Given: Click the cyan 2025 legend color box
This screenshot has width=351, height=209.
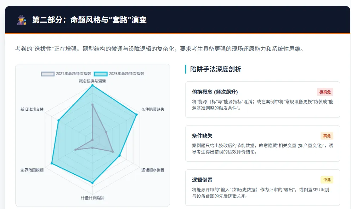Looking at the screenshot, I should pos(101,74).
